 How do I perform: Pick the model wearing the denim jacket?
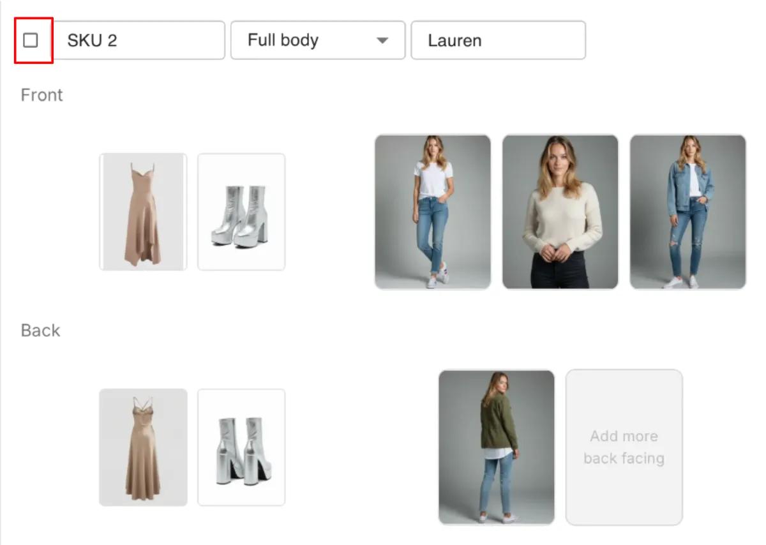[688, 211]
